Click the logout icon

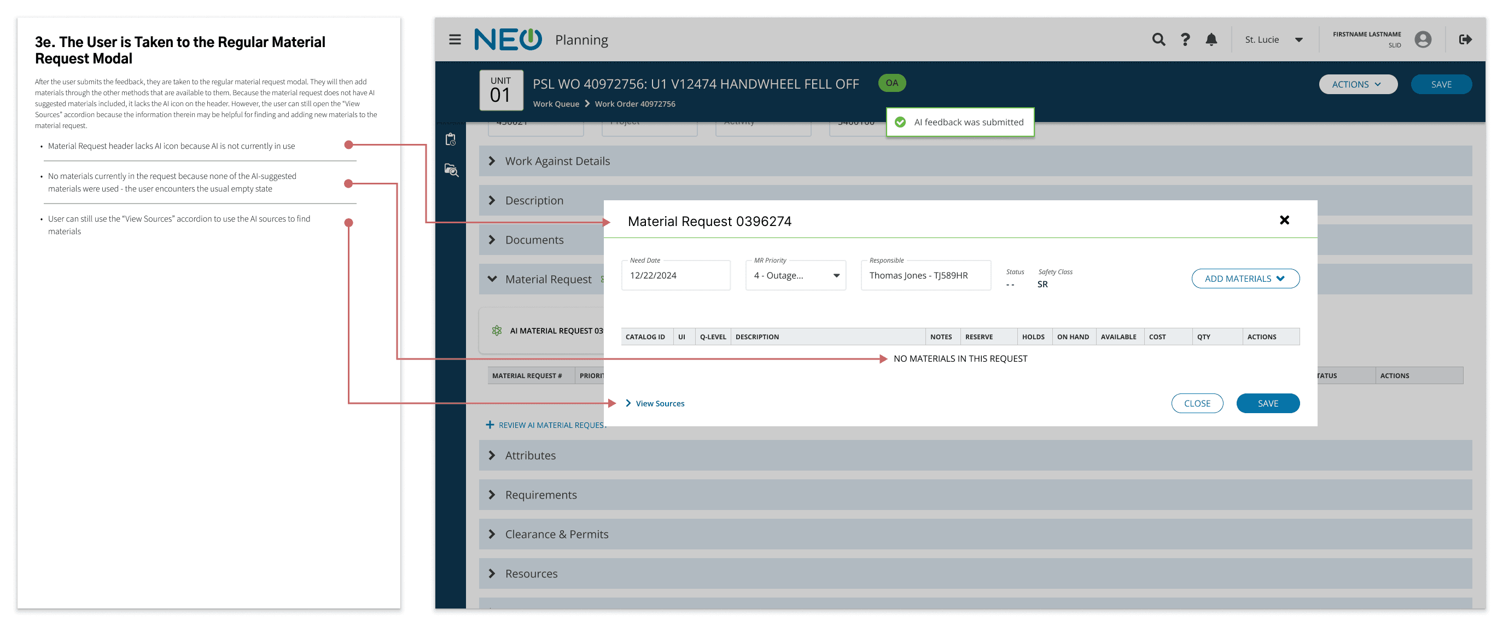1465,40
